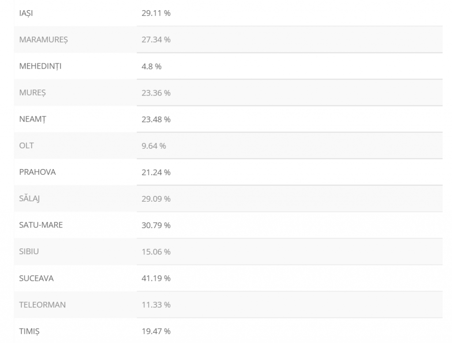Select the SĂLAJ row label
452x343 pixels.
click(30, 199)
